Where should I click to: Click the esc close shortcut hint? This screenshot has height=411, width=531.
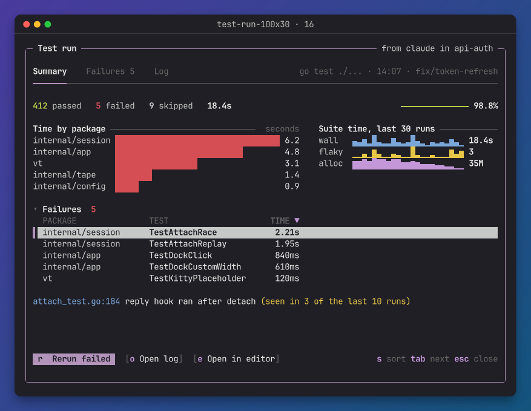coord(476,359)
